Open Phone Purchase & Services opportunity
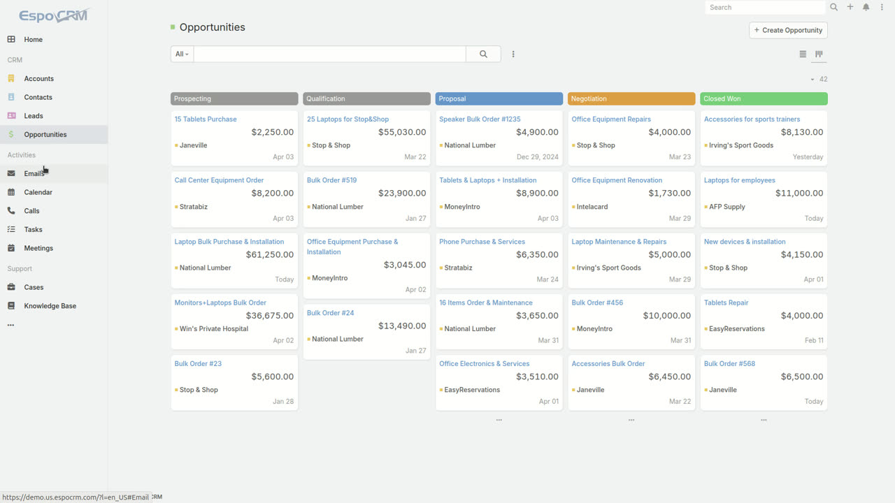 coord(482,242)
